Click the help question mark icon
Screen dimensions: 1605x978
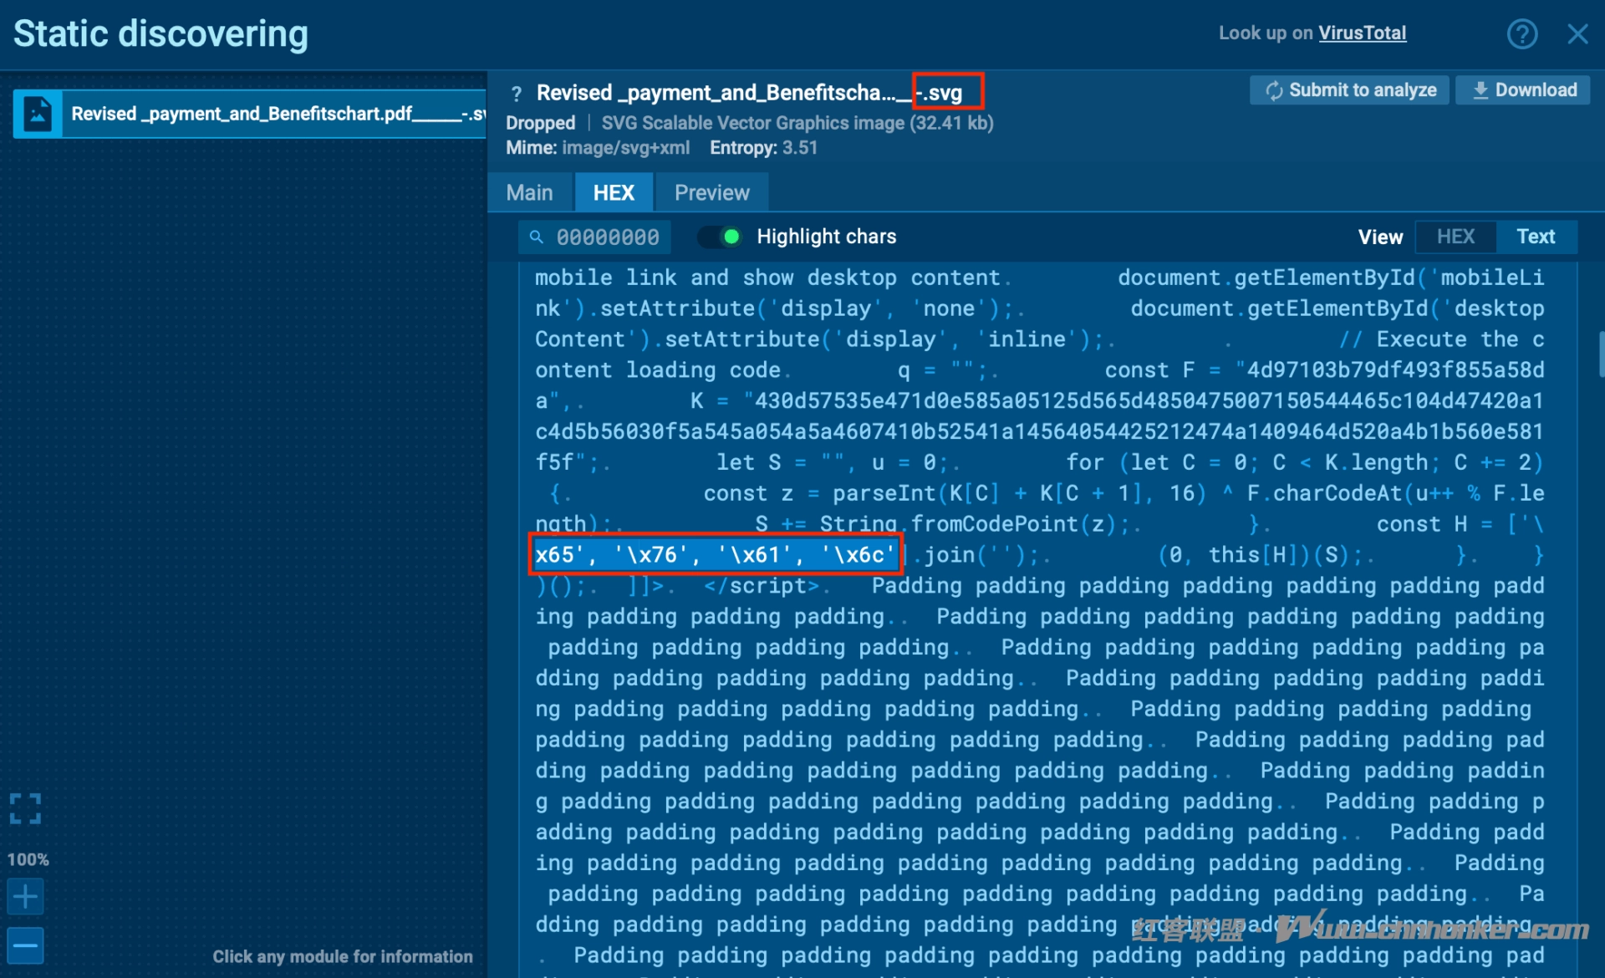pos(1521,34)
